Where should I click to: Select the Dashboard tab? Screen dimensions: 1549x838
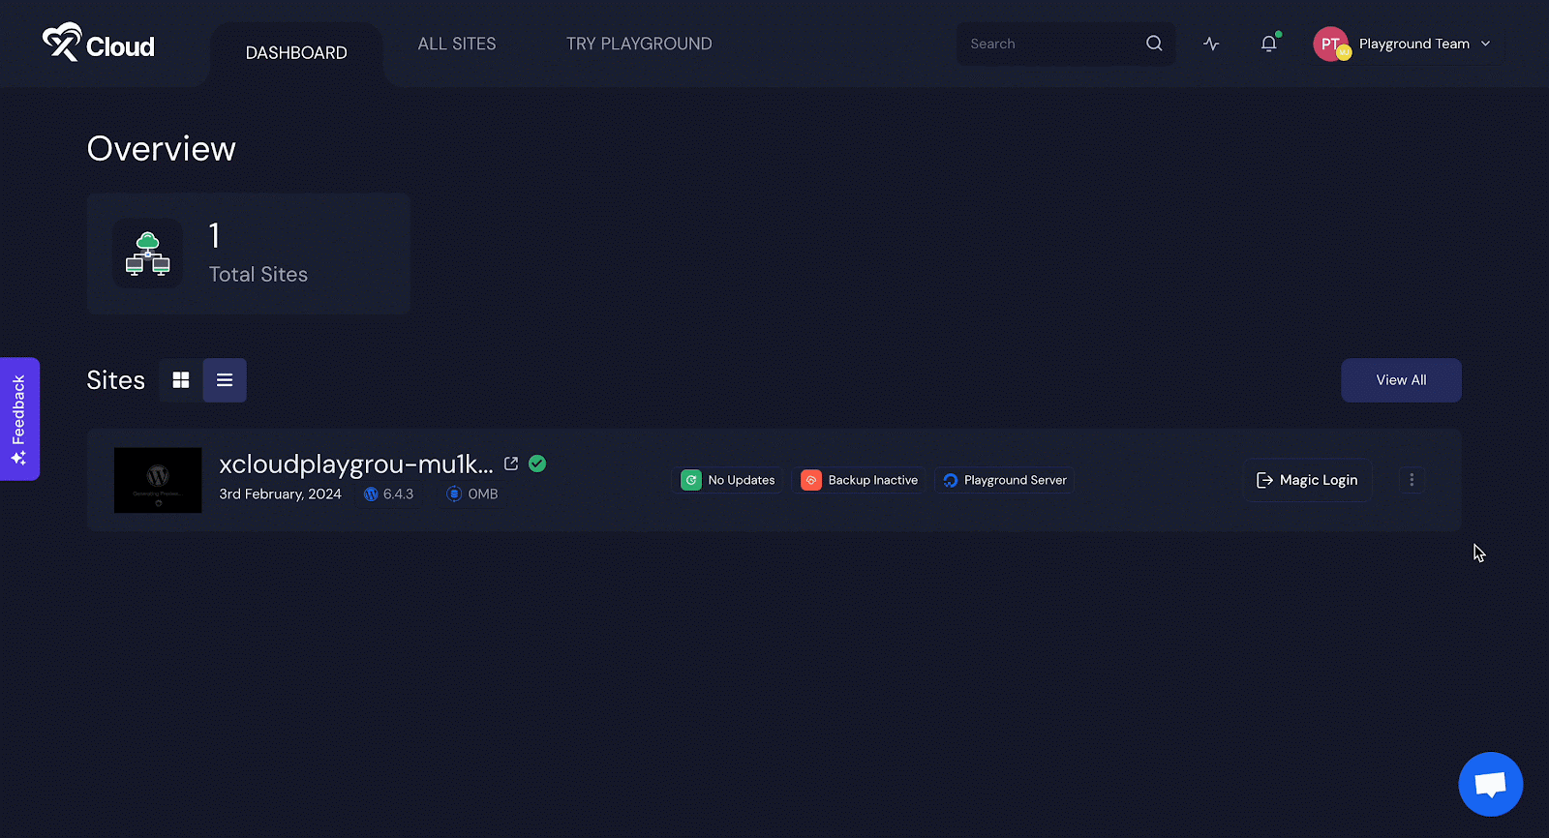click(x=296, y=53)
